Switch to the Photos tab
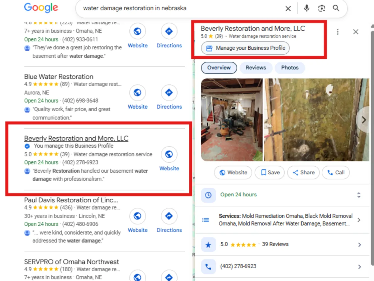This screenshot has width=374, height=281. pyautogui.click(x=290, y=68)
